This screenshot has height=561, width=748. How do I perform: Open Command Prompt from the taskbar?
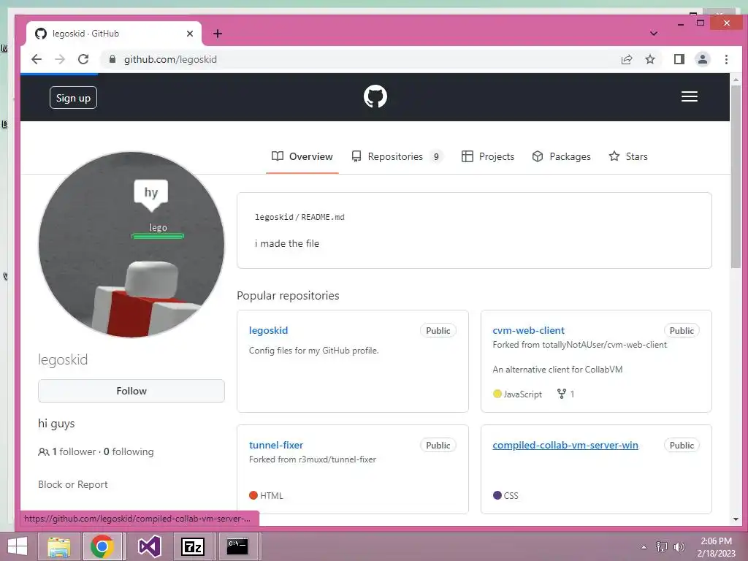point(237,546)
